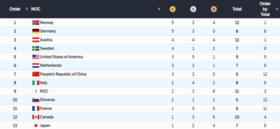
Task: Sort table by the Total column header
Action: pyautogui.click(x=237, y=9)
